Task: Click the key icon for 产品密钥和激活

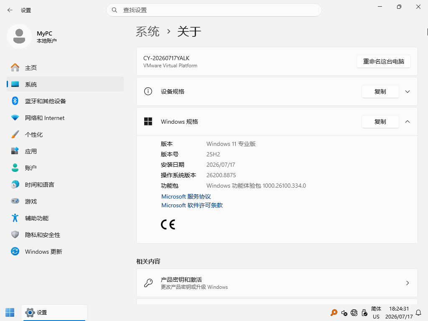Action: pos(148,283)
